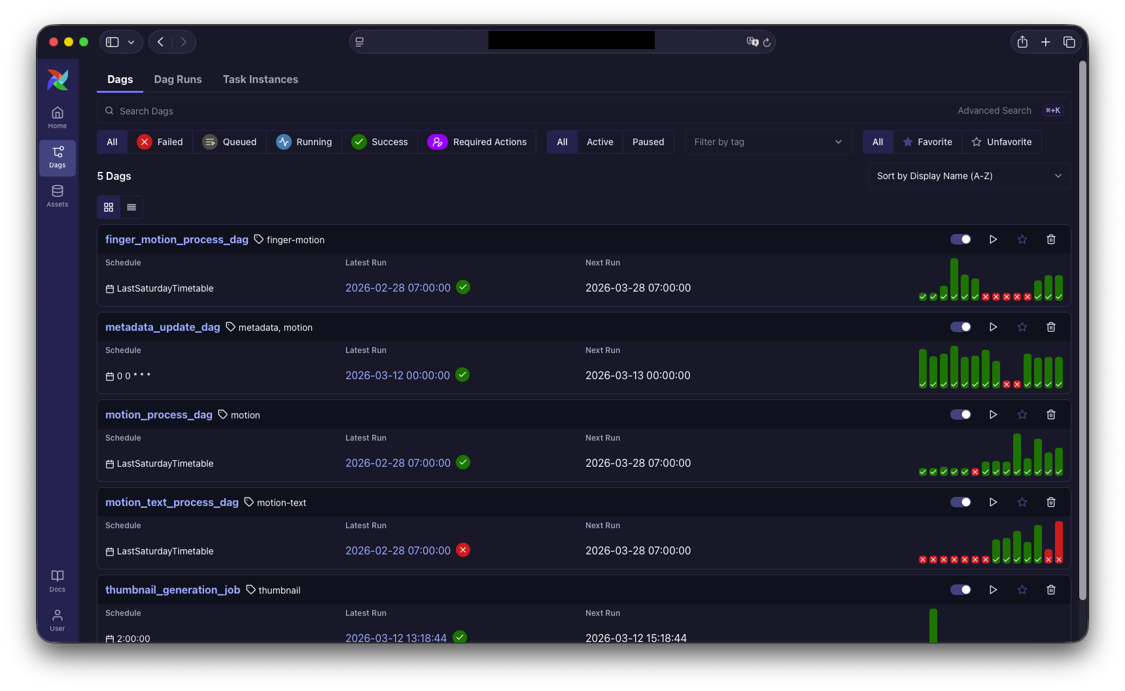Screen dimensions: 1125x691
Task: Open the Filter by tag dropdown
Action: coord(768,142)
